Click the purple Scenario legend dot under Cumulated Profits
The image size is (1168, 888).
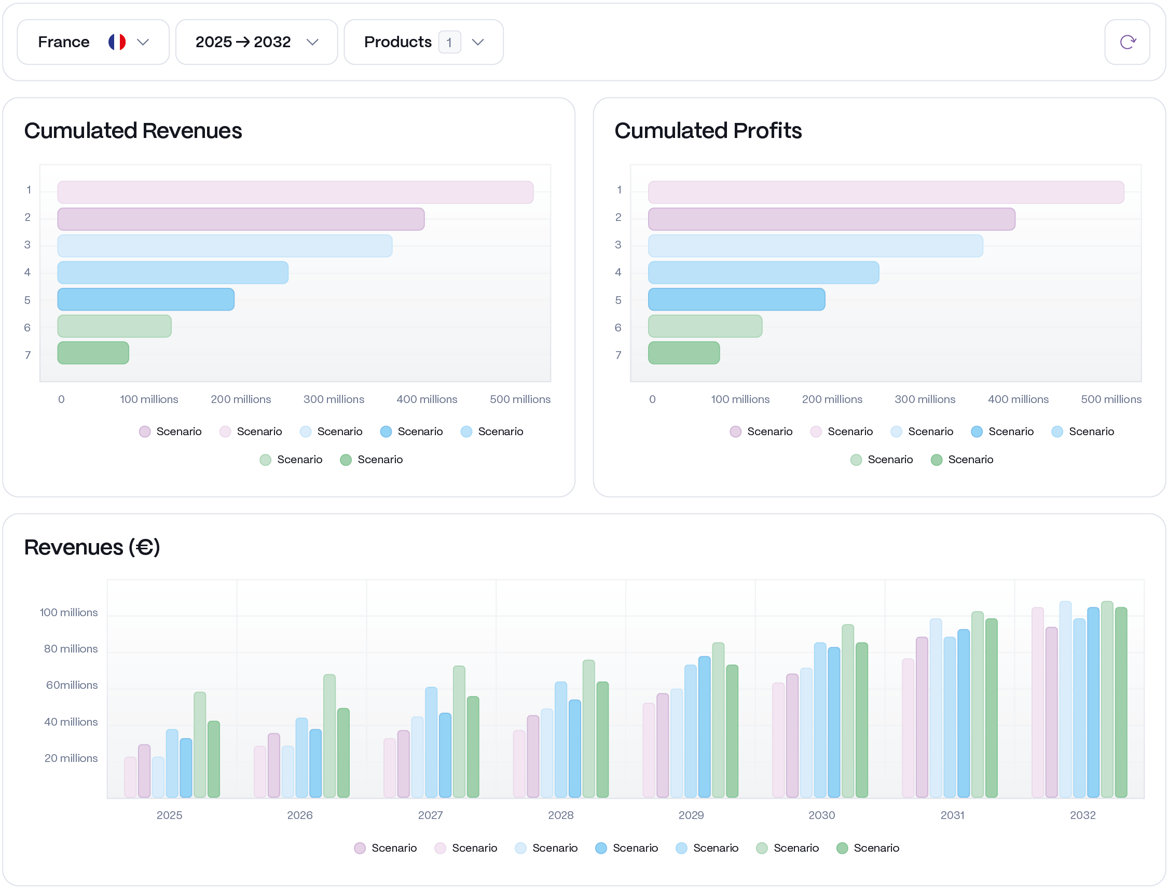point(735,432)
